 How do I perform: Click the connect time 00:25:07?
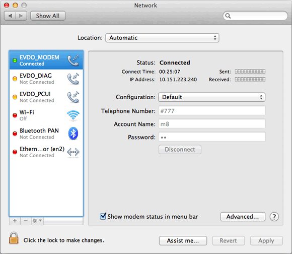click(170, 72)
